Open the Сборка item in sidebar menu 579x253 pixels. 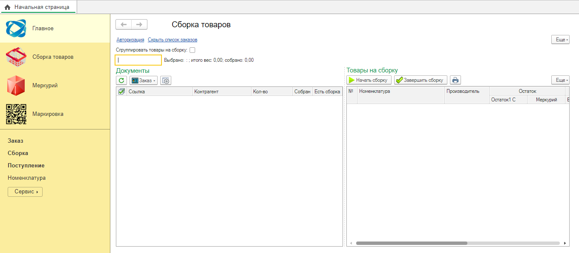click(18, 153)
